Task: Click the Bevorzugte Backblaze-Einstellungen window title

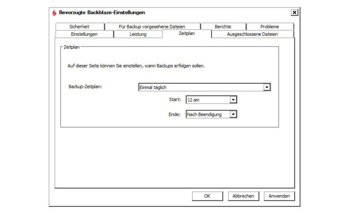Action: [102, 13]
